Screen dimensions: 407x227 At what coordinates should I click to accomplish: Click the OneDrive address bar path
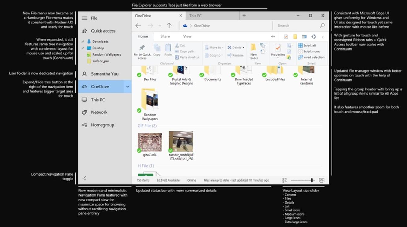[202, 26]
